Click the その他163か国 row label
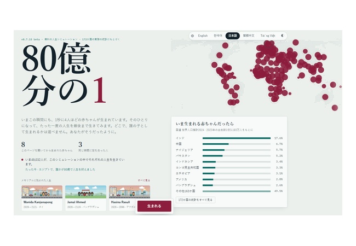 pos(185,191)
